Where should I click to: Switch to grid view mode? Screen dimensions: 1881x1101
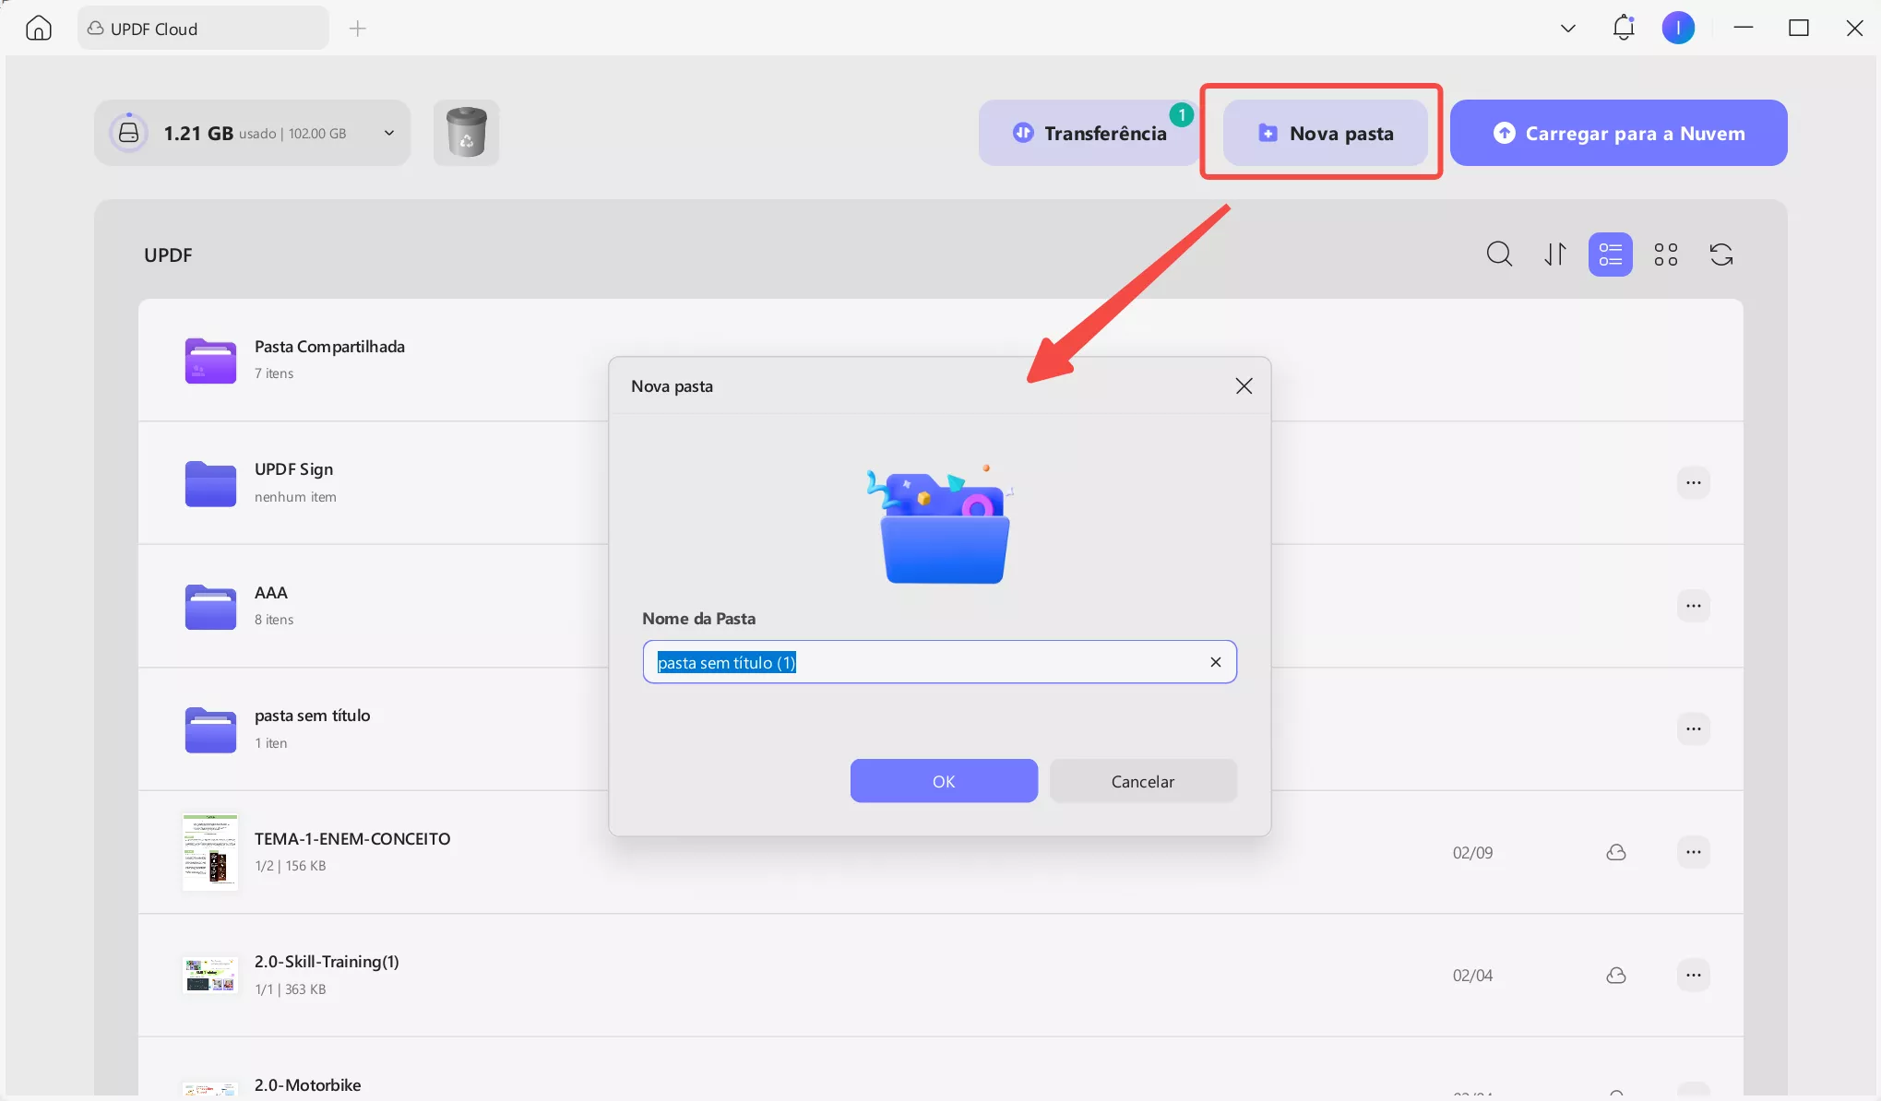[1665, 254]
